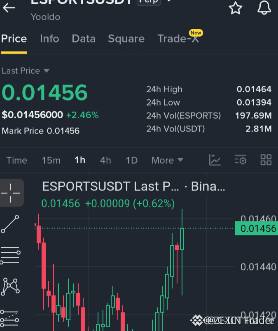The width and height of the screenshot is (278, 331).
Task: Select the 1D chart interval
Action: click(132, 160)
